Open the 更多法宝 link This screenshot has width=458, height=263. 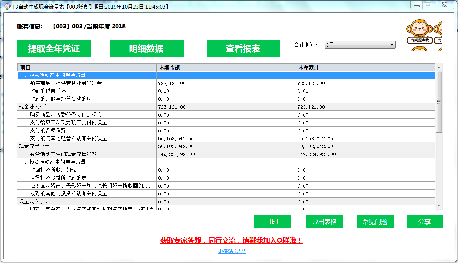point(232,251)
